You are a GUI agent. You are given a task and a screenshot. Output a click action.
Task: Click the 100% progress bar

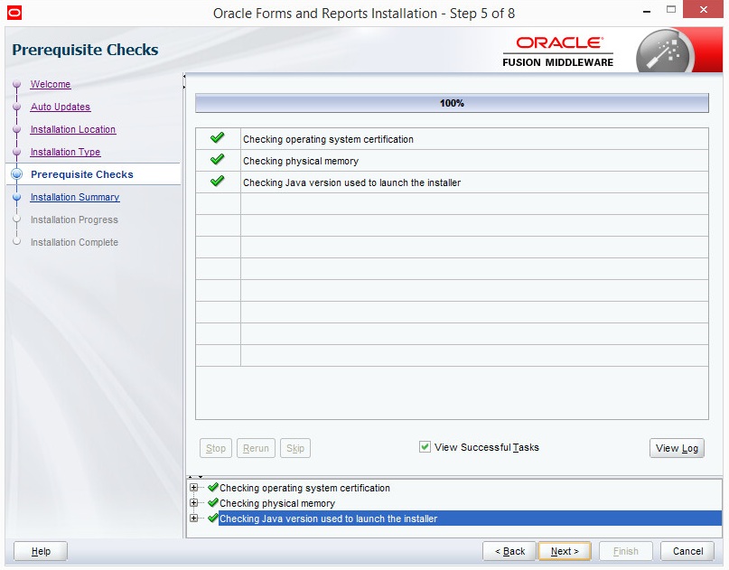[452, 103]
